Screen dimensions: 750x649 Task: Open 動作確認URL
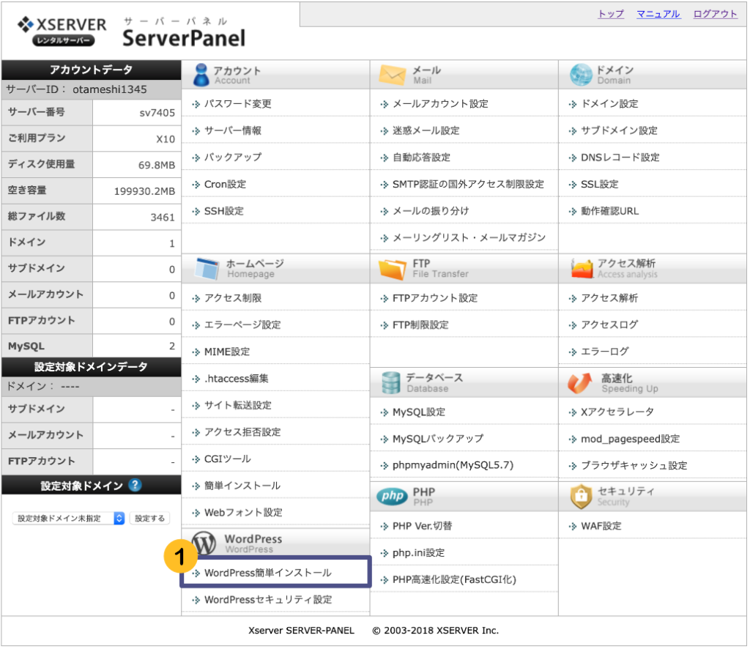pos(610,211)
